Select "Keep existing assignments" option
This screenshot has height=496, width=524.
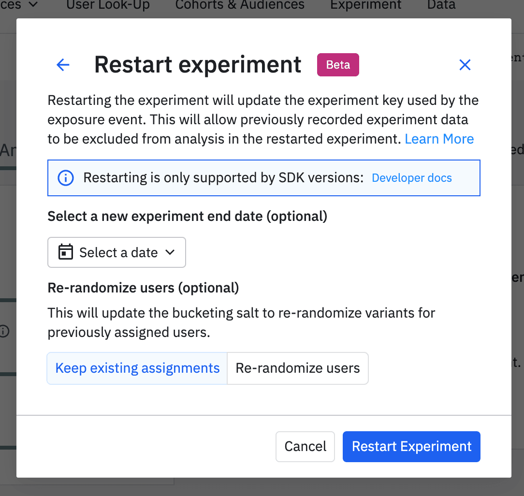point(137,368)
